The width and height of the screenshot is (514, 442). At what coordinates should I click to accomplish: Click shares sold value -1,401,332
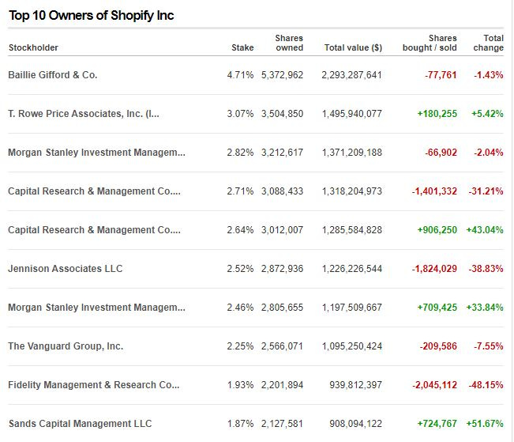coord(434,191)
